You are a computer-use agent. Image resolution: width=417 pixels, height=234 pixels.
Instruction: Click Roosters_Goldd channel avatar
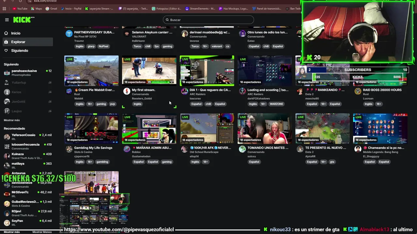click(127, 91)
